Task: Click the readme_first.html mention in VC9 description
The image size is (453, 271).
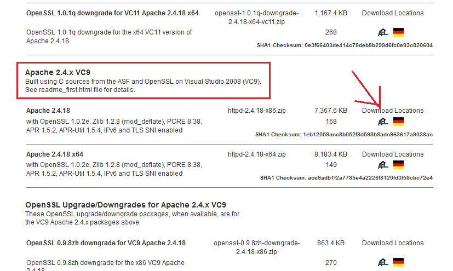Action: [65, 90]
